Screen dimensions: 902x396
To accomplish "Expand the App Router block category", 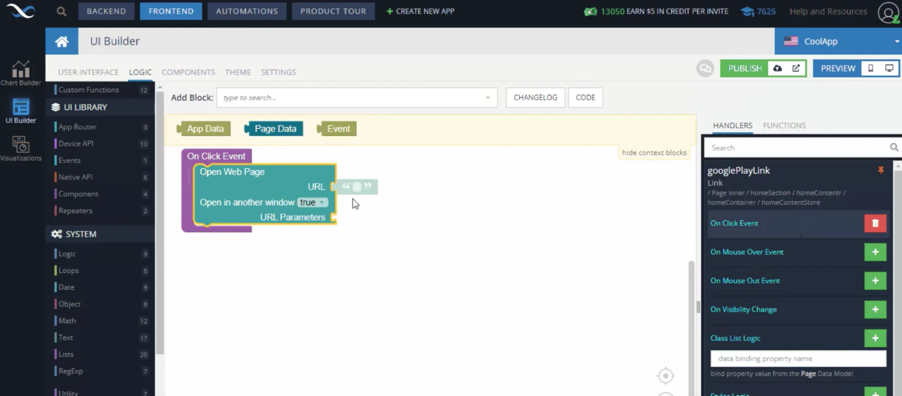I will point(101,127).
